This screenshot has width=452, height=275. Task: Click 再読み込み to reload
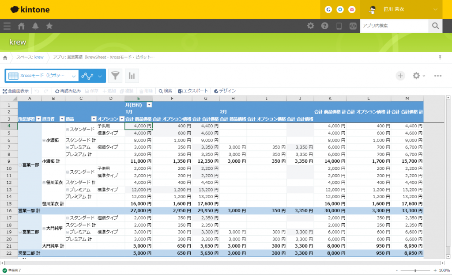68,91
